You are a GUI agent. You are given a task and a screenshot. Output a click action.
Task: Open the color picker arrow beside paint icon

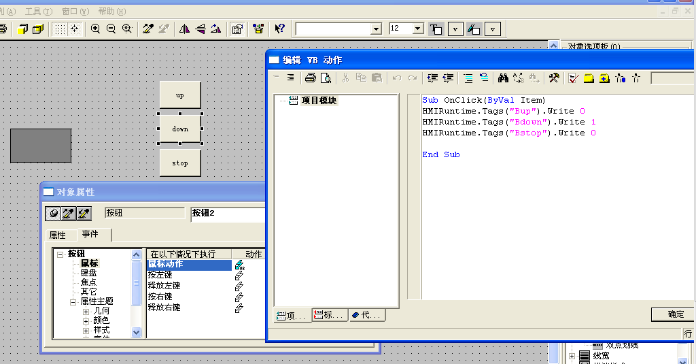pos(493,29)
